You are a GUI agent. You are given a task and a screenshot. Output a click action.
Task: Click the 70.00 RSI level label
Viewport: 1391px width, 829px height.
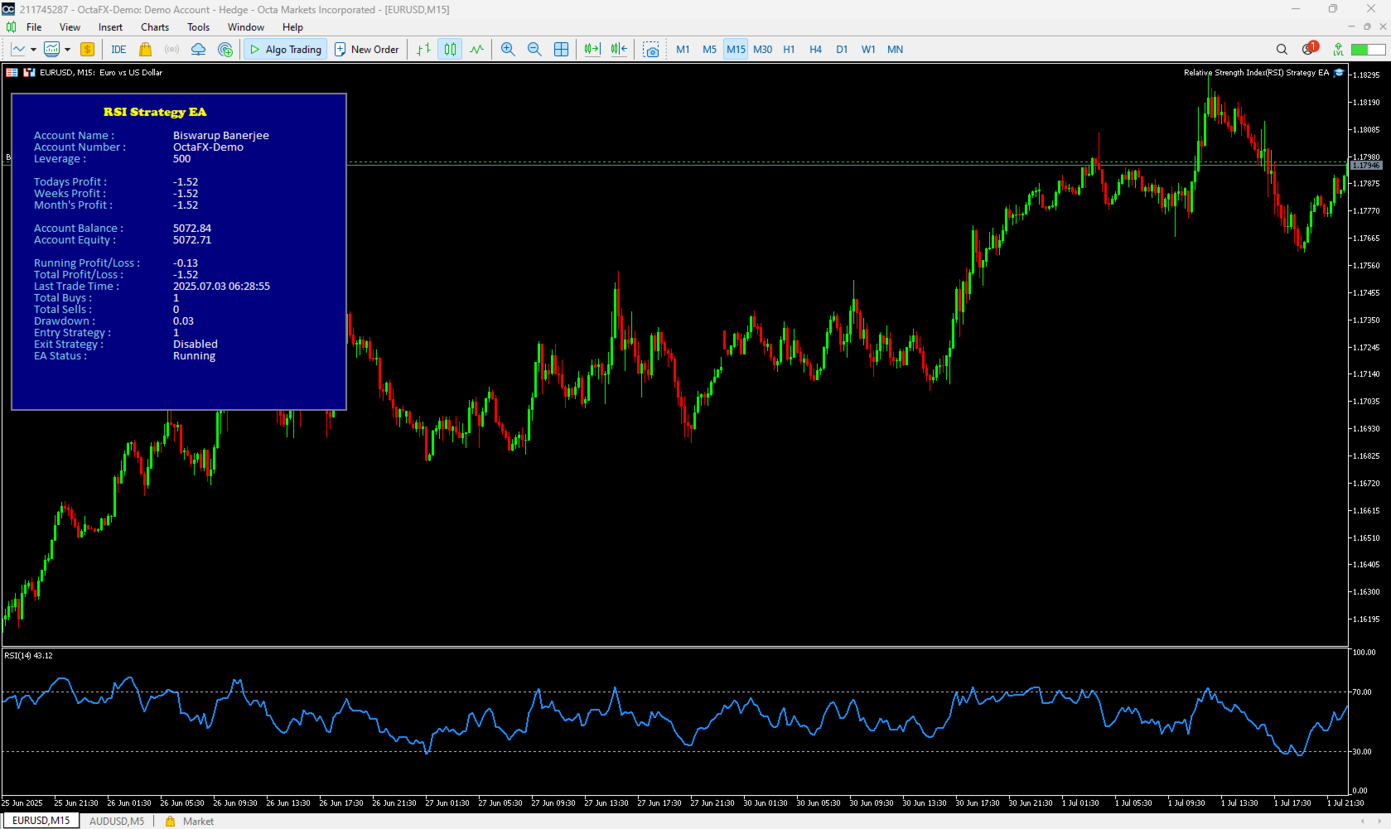[x=1363, y=692]
